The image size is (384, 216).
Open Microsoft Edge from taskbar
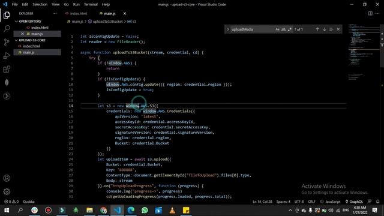tap(131, 210)
